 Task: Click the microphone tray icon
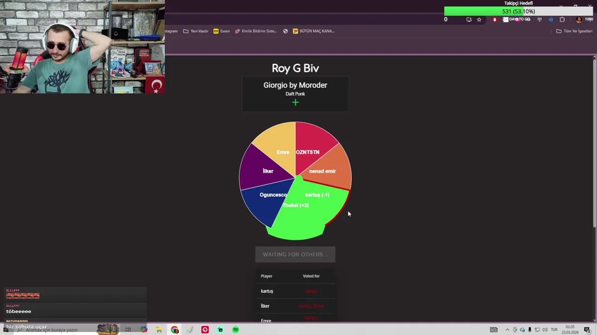[530, 330]
